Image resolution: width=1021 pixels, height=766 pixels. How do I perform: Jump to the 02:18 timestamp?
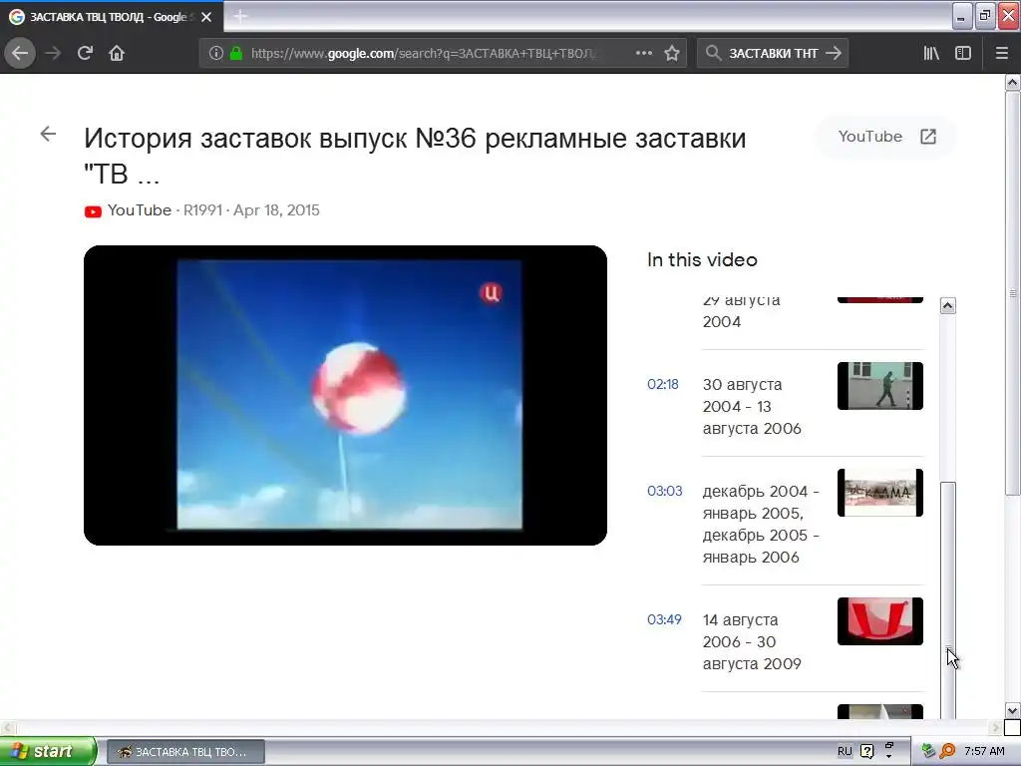(663, 384)
